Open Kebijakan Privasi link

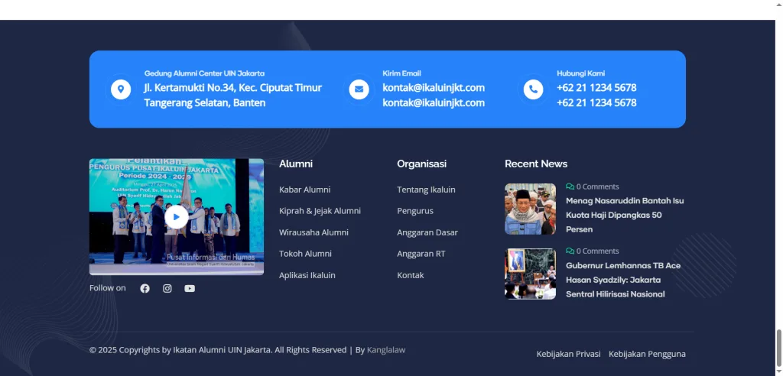(568, 354)
